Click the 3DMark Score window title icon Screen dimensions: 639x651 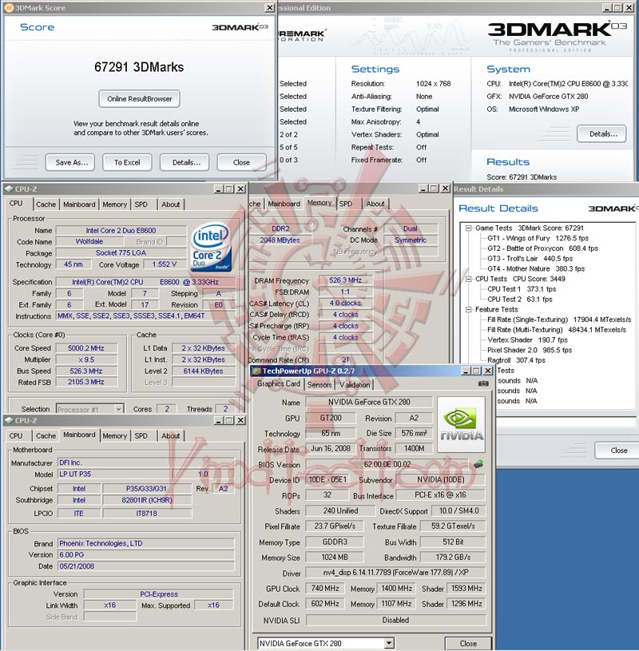pyautogui.click(x=9, y=8)
